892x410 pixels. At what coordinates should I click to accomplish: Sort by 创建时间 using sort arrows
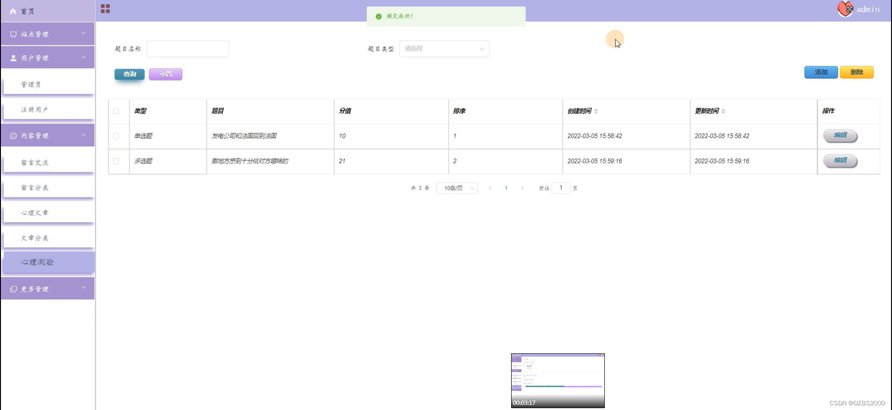596,111
